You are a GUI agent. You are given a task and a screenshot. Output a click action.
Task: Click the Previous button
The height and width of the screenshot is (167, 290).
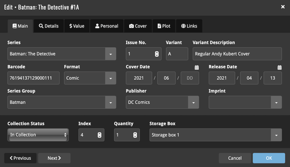pyautogui.click(x=20, y=158)
